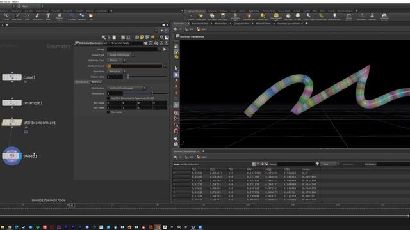The height and width of the screenshot is (230, 410).
Task: Select the Curve shelf tool
Action: tap(6, 17)
